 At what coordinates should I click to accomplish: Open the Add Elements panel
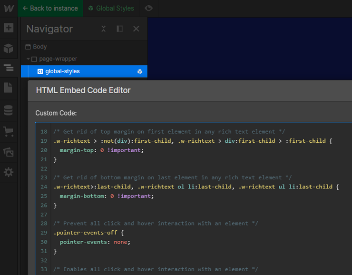tap(9, 28)
